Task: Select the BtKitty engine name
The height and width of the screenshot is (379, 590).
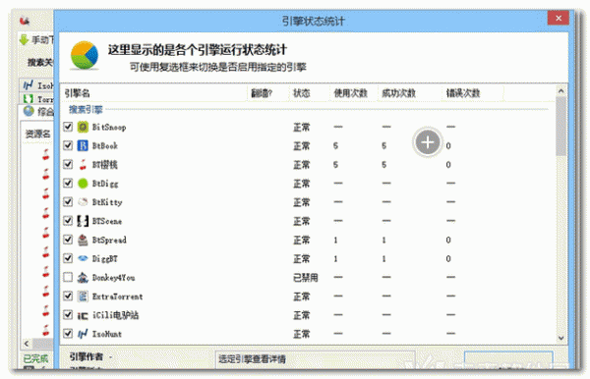Action: tap(107, 202)
